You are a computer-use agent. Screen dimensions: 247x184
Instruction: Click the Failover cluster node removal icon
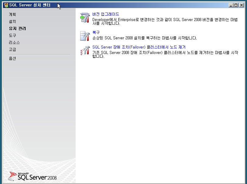point(85,50)
